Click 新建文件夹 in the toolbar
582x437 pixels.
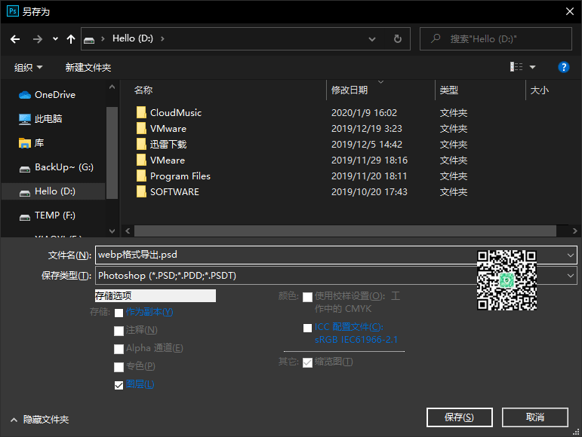pos(88,67)
